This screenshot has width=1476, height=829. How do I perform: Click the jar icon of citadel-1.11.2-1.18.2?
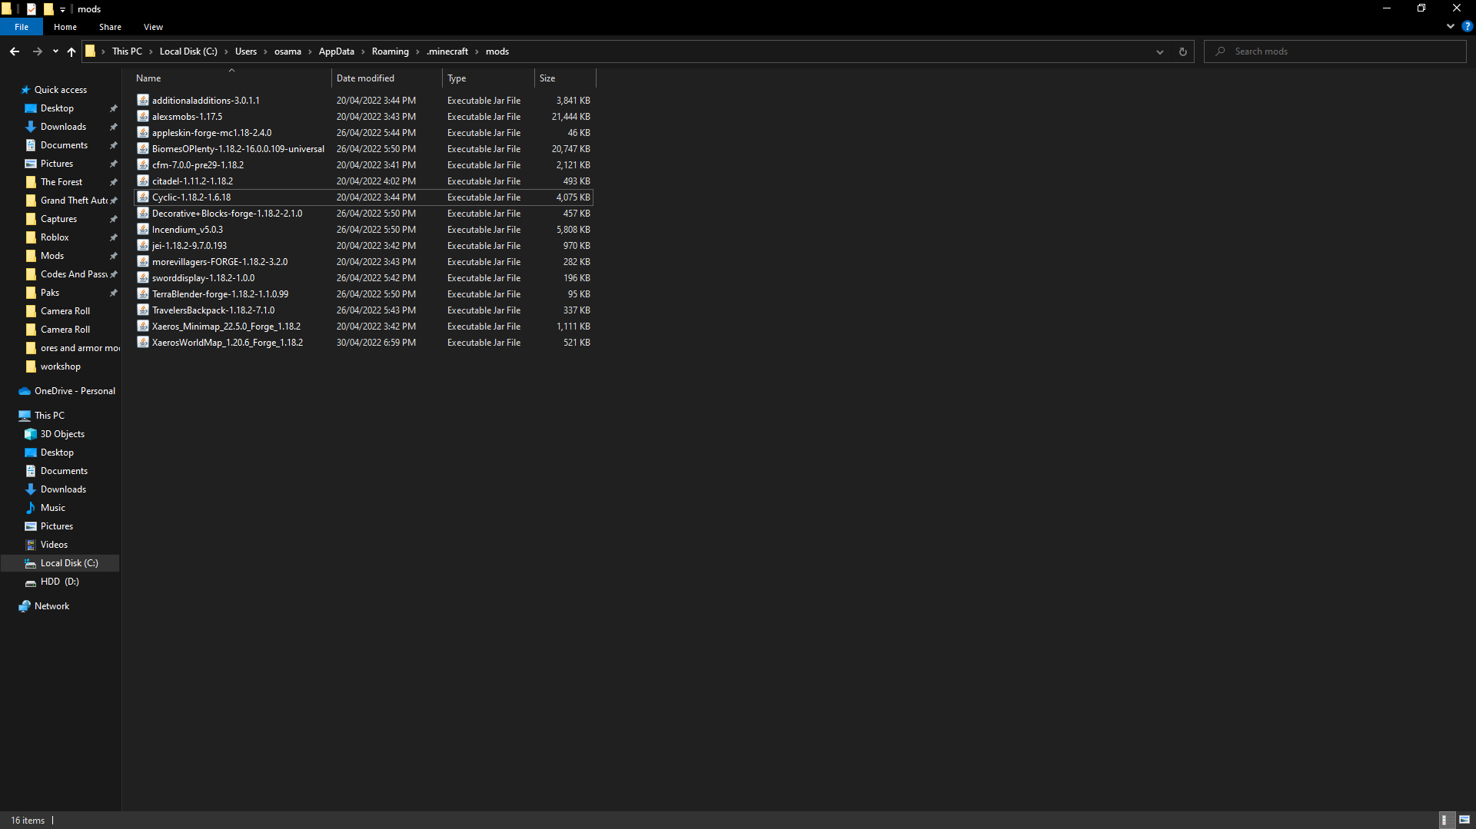pos(143,181)
